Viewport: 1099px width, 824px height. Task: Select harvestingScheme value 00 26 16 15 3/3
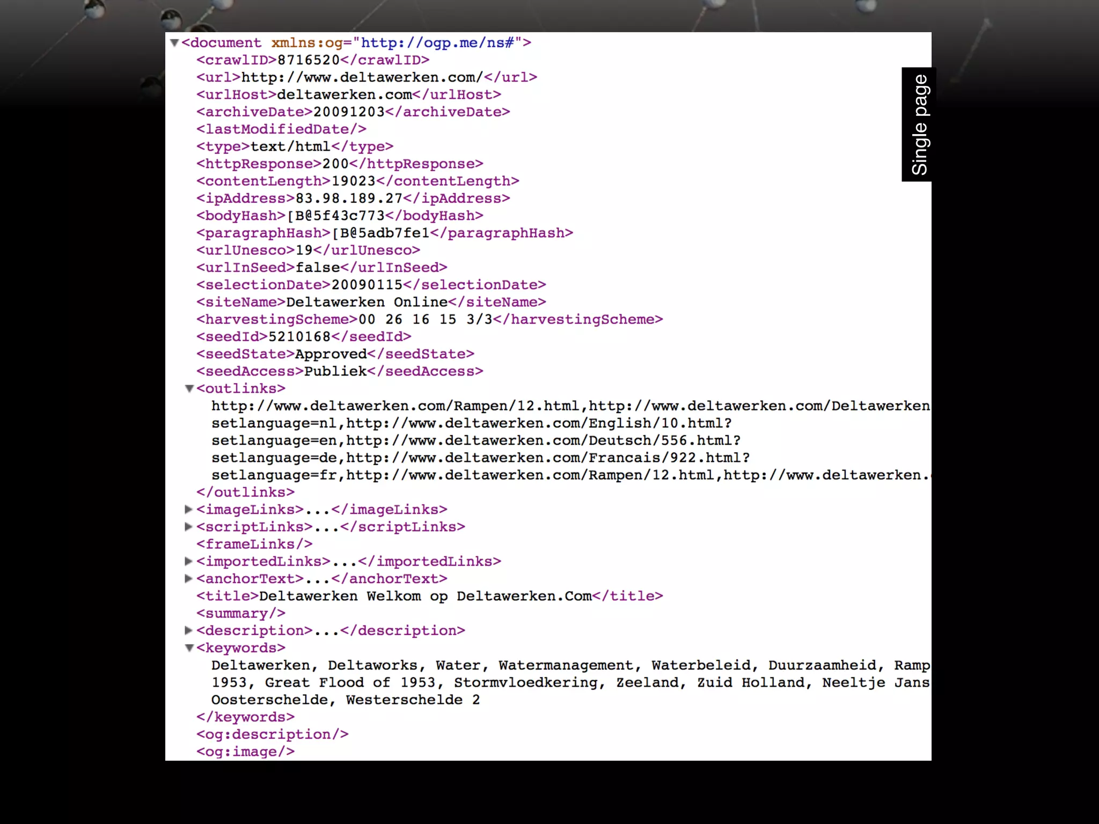[425, 319]
